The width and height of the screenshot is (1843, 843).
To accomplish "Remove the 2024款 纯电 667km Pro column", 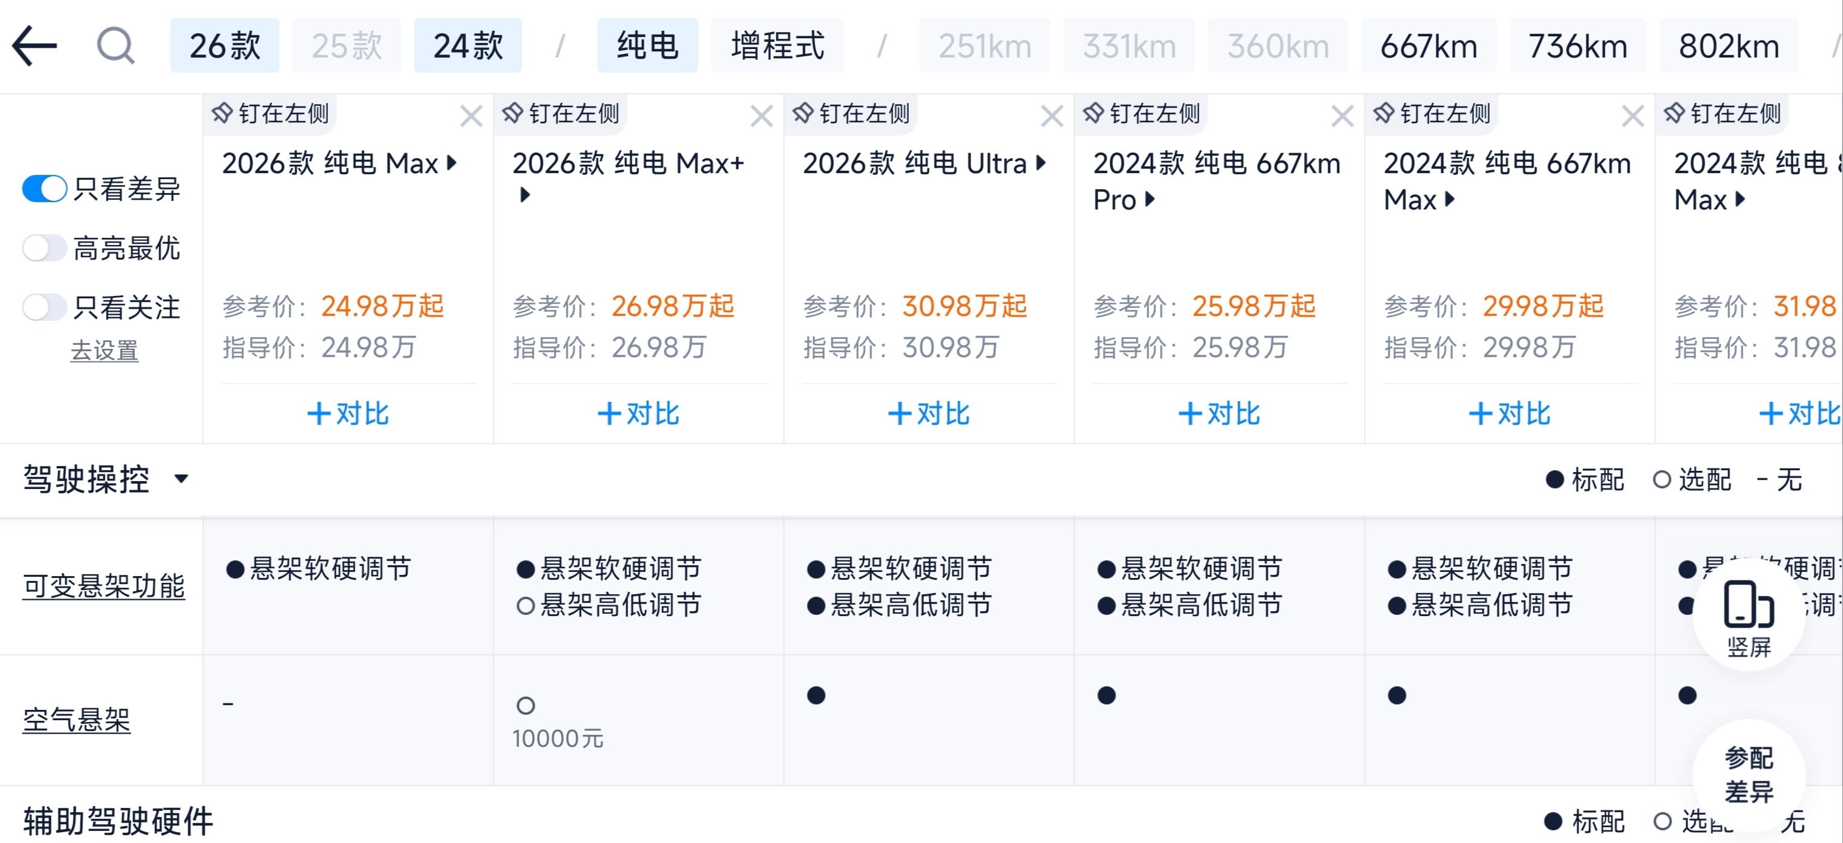I will click(x=1342, y=116).
